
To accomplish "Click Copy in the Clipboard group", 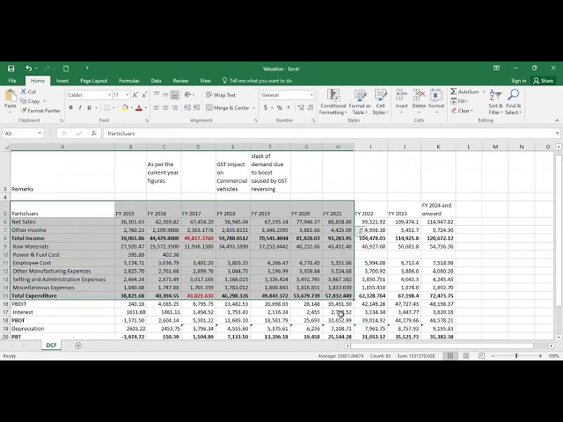I will point(31,101).
